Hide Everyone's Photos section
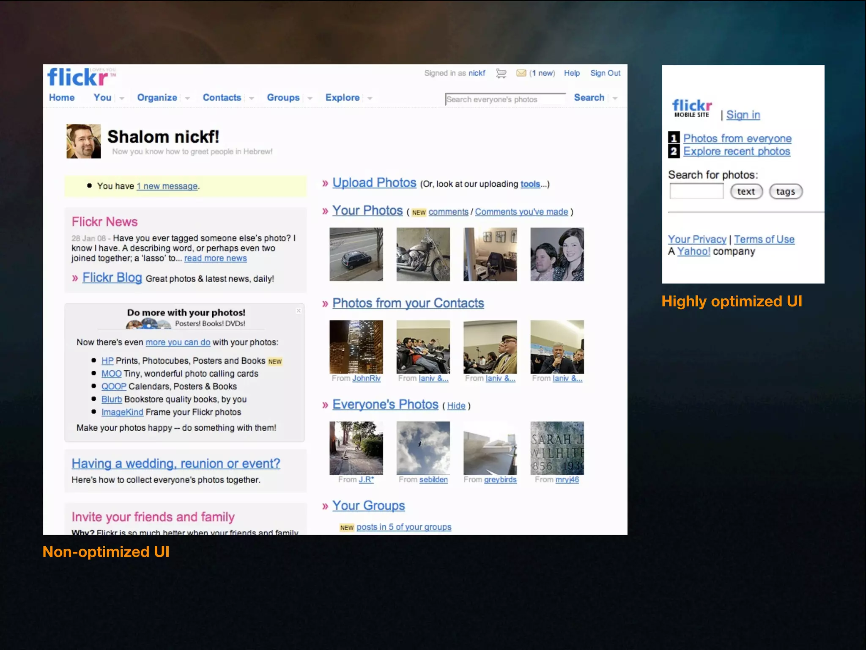The width and height of the screenshot is (866, 650). (x=456, y=406)
